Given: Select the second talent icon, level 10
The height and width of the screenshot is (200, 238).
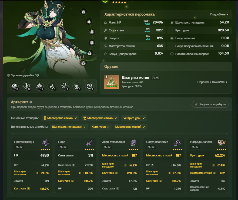Looking at the screenshot, I should tap(27, 86).
